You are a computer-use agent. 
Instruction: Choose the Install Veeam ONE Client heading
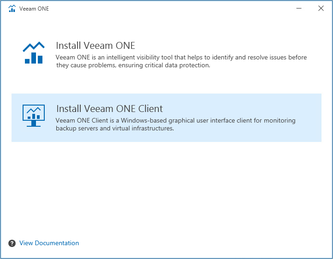pos(109,109)
